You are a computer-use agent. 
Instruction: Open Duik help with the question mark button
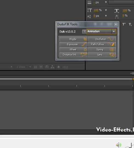84,32
